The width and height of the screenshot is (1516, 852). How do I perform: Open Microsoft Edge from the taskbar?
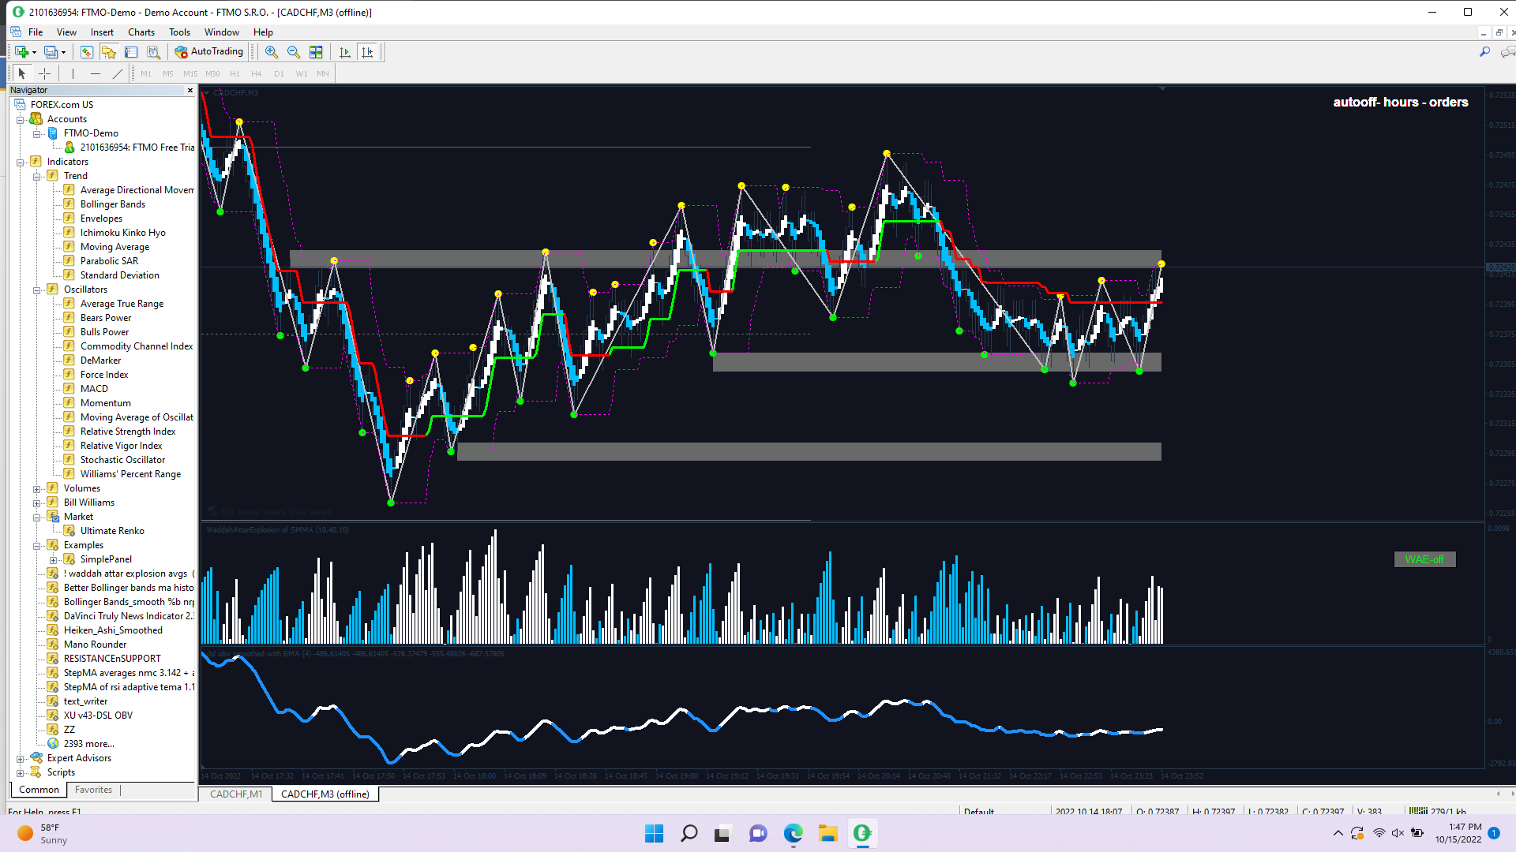coord(793,833)
